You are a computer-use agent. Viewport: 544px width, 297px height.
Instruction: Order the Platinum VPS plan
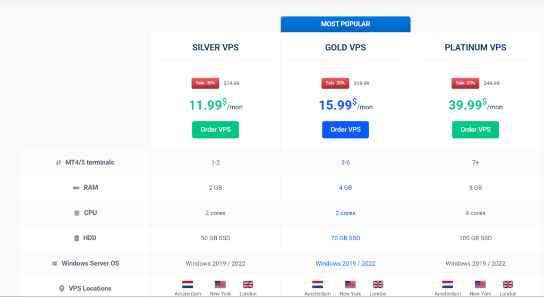coord(475,129)
